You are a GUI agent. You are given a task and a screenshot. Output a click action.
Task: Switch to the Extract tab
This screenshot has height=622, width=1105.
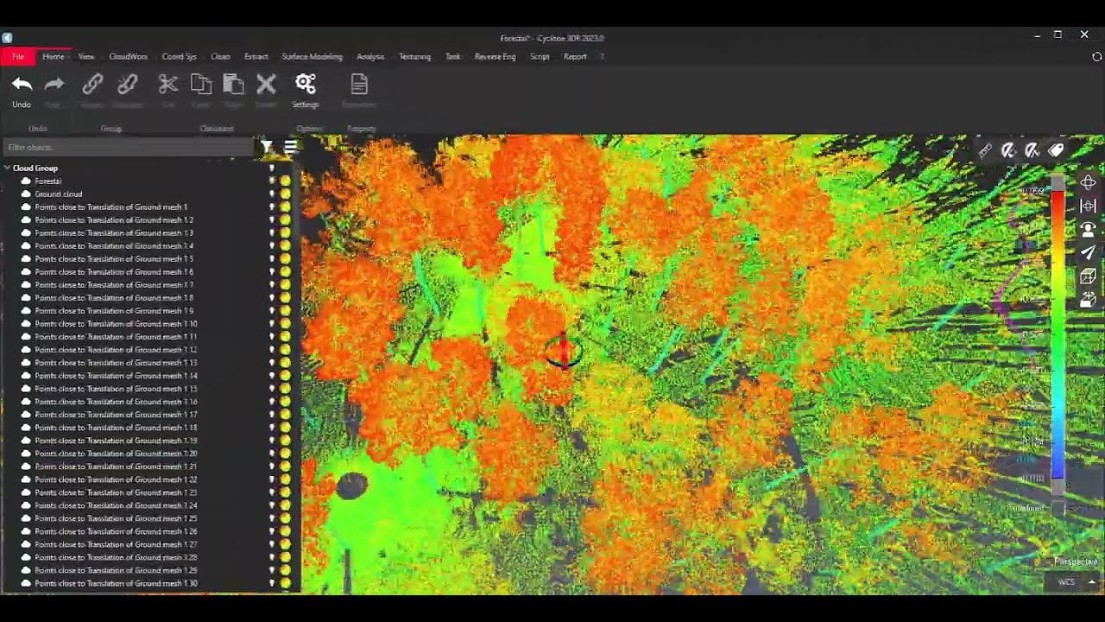click(256, 56)
